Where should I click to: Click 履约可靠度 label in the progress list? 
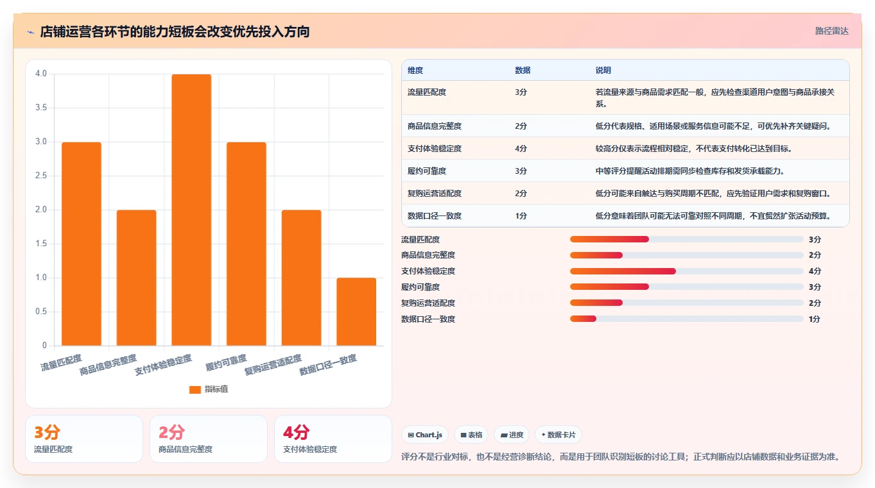click(420, 287)
